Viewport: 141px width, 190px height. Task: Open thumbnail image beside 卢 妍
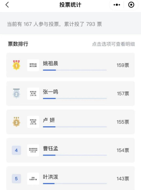click(33, 122)
